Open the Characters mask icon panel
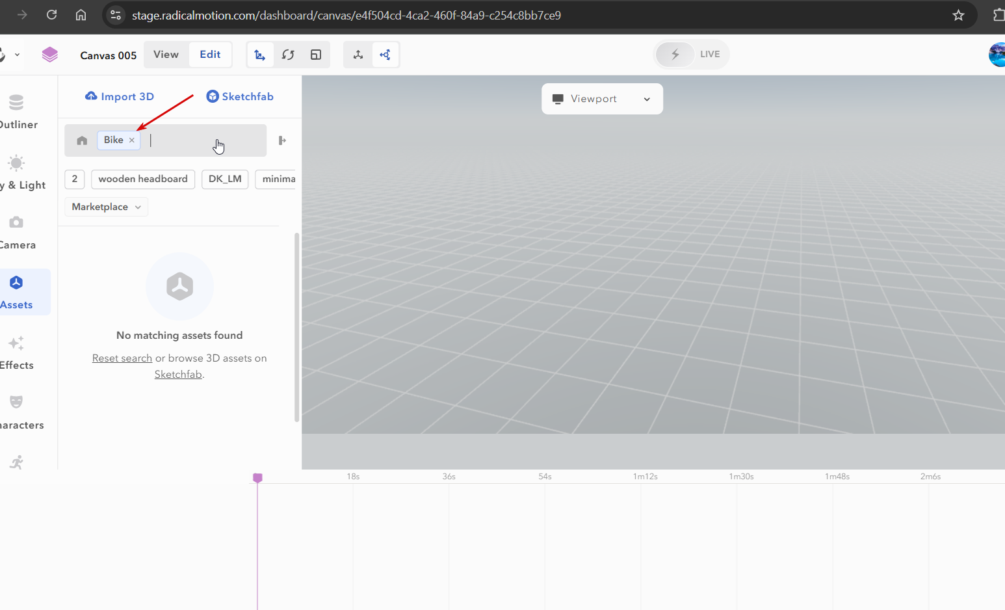This screenshot has height=610, width=1005. (16, 402)
